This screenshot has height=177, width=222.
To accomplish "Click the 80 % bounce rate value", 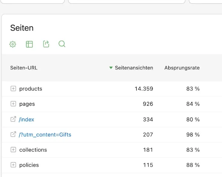I will [x=193, y=119].
